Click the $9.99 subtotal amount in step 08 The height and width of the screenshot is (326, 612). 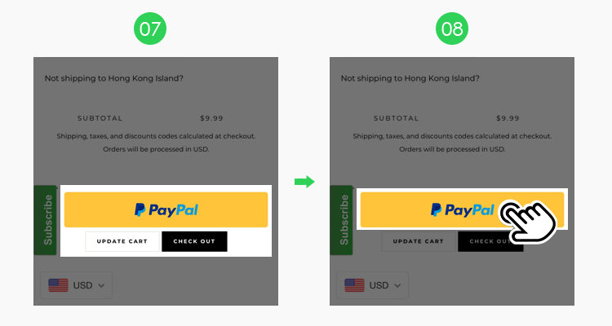508,118
